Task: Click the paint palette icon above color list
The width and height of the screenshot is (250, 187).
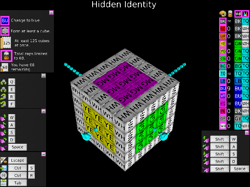Action: 223,14
